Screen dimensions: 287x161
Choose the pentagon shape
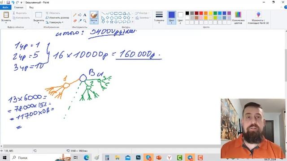click(112, 18)
